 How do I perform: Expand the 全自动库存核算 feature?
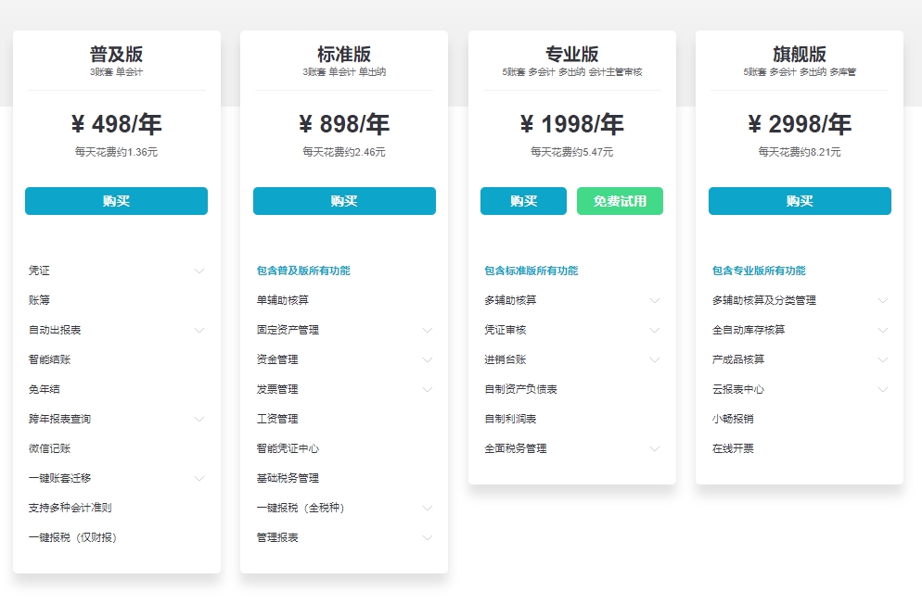tap(883, 330)
